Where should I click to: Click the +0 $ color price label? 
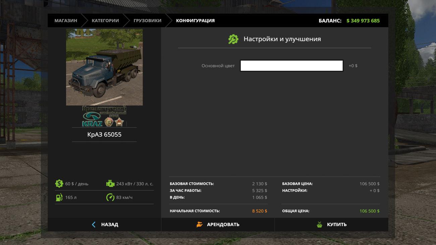click(353, 66)
